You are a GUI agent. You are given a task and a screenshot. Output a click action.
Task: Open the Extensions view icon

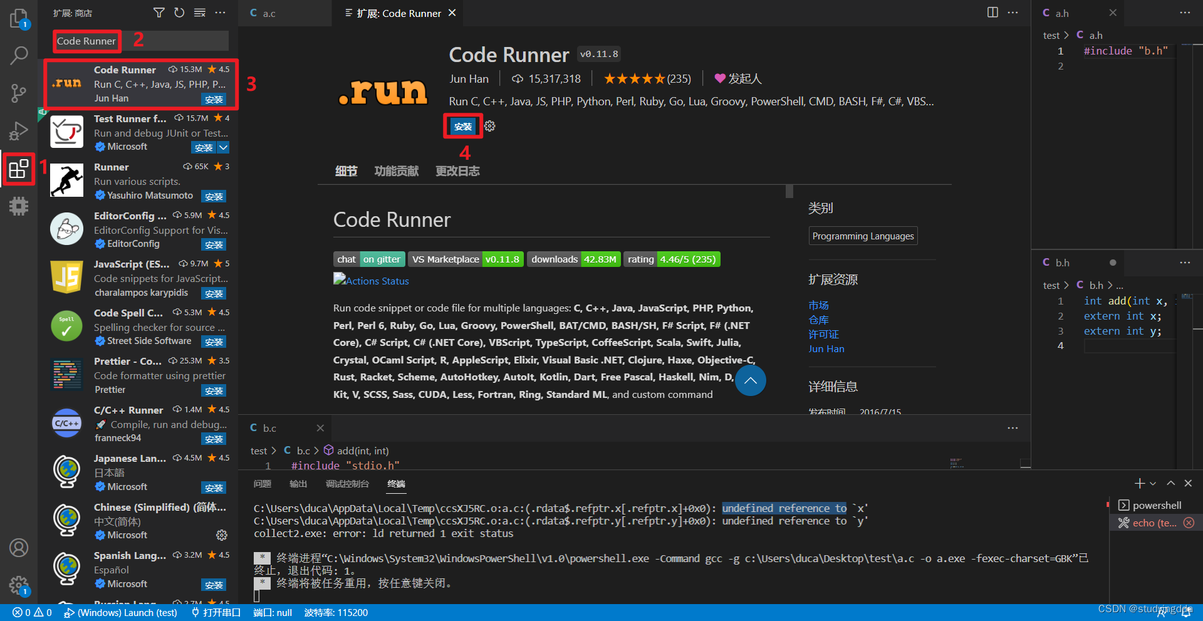pyautogui.click(x=19, y=169)
